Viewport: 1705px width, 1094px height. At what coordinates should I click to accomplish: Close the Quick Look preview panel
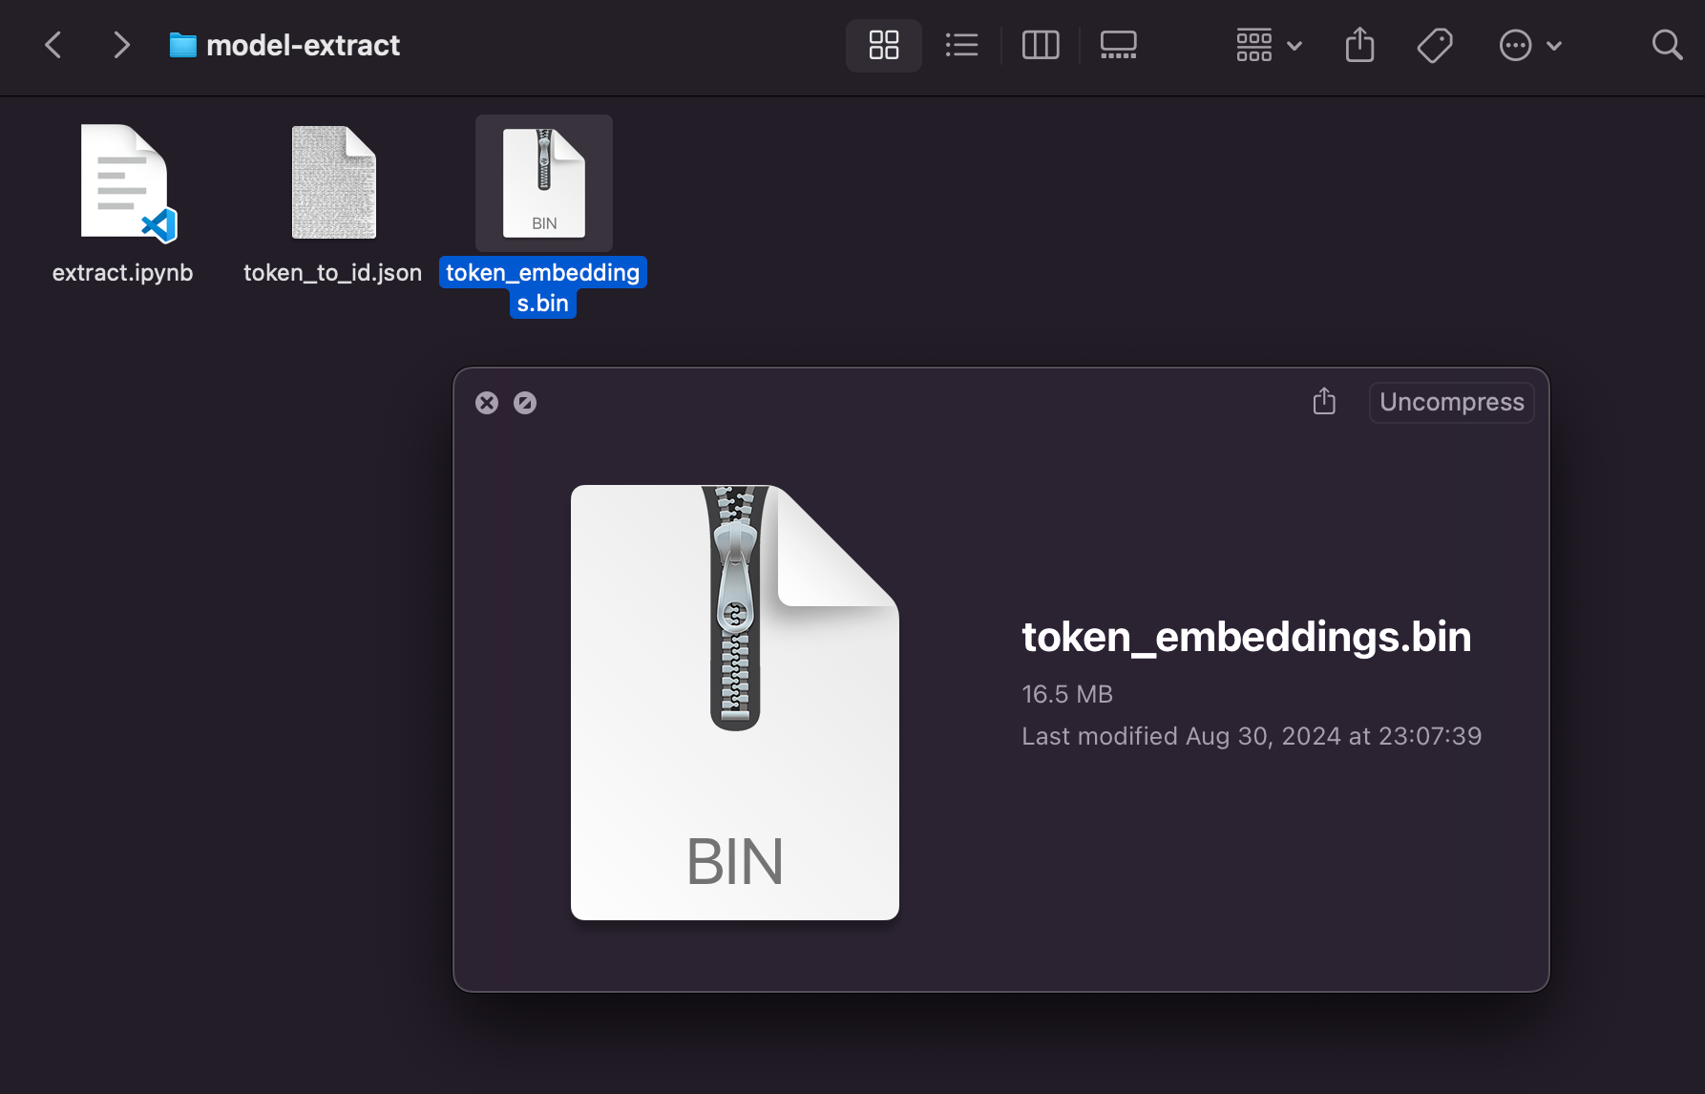pos(488,402)
